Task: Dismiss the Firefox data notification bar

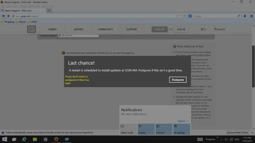Action: click(x=252, y=133)
